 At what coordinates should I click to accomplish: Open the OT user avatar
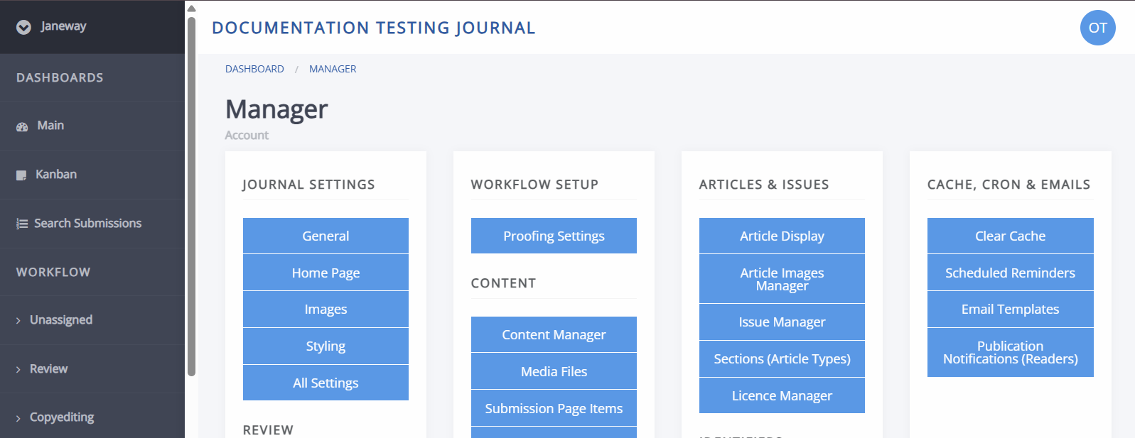click(x=1097, y=28)
